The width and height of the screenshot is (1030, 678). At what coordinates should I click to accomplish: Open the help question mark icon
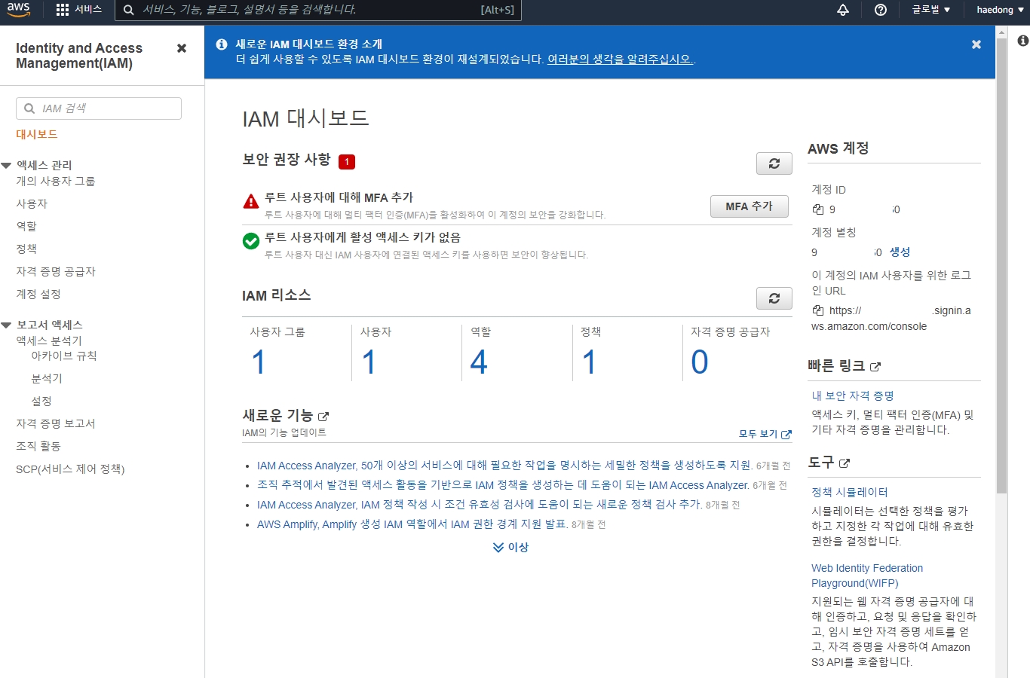tap(881, 10)
